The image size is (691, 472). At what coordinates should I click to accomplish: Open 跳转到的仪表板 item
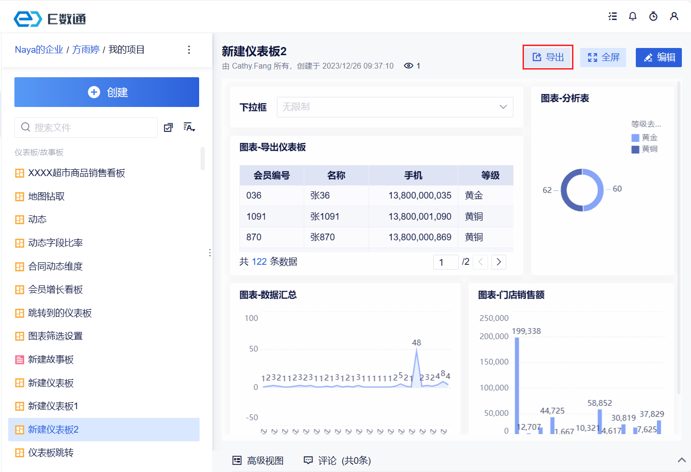coord(60,313)
